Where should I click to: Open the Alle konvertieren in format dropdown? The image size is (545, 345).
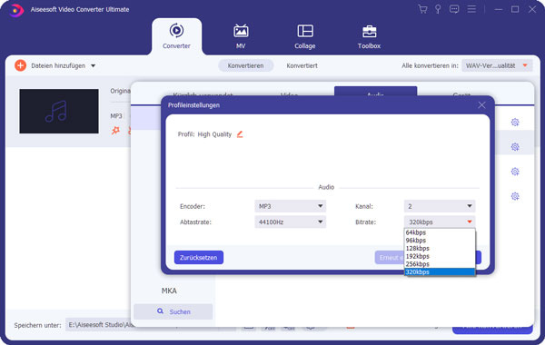[x=497, y=65]
